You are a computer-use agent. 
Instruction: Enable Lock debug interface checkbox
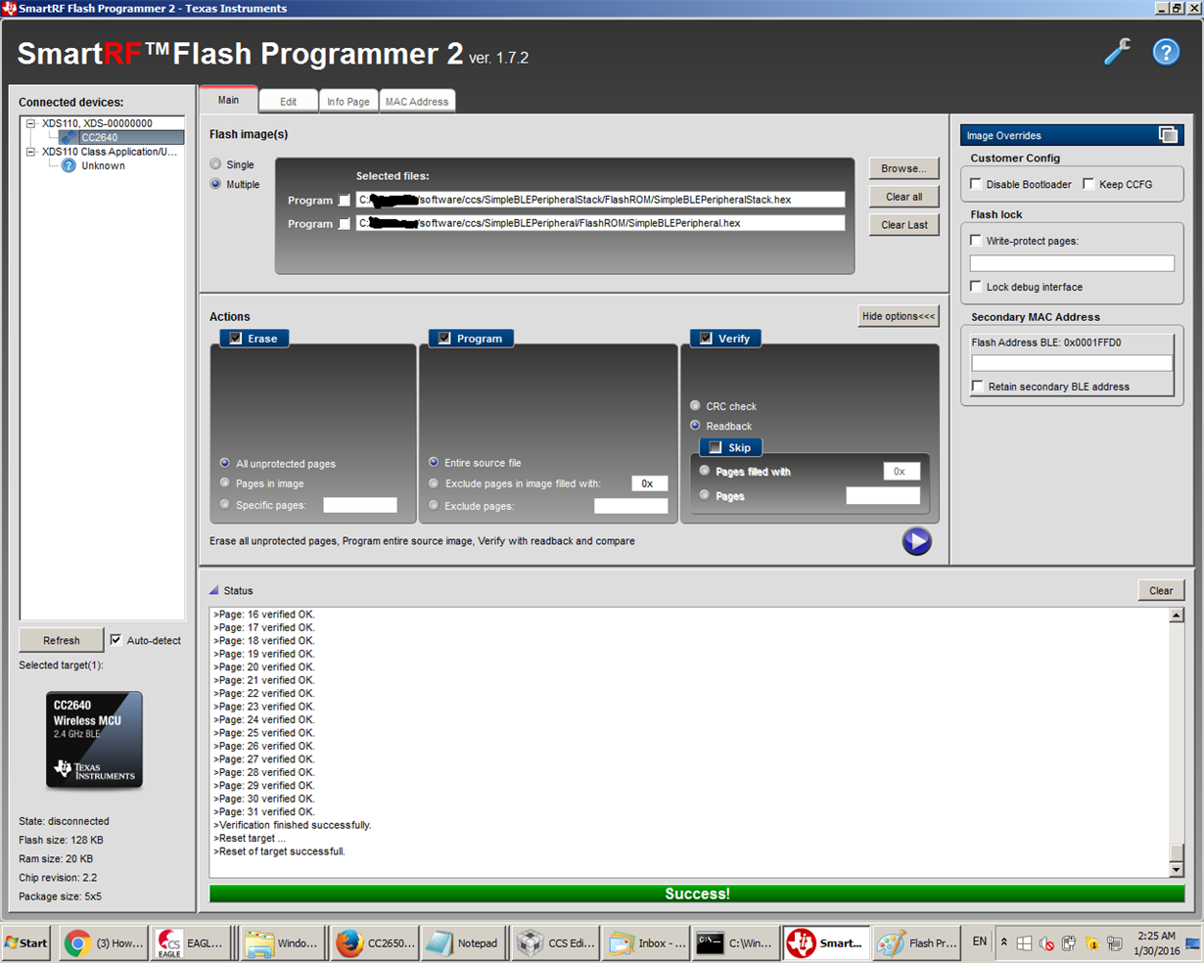point(976,287)
